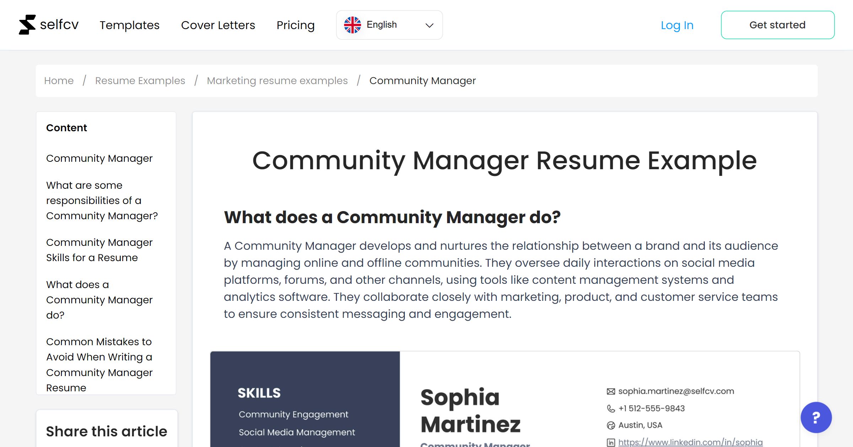Open the English language dropdown

click(x=382, y=24)
